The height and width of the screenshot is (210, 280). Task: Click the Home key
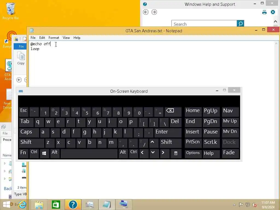pos(193,112)
